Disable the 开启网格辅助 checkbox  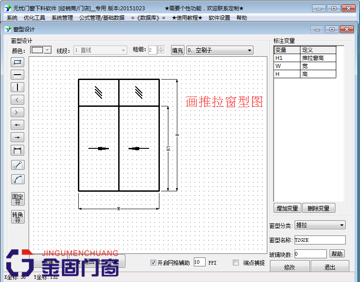tap(154, 262)
